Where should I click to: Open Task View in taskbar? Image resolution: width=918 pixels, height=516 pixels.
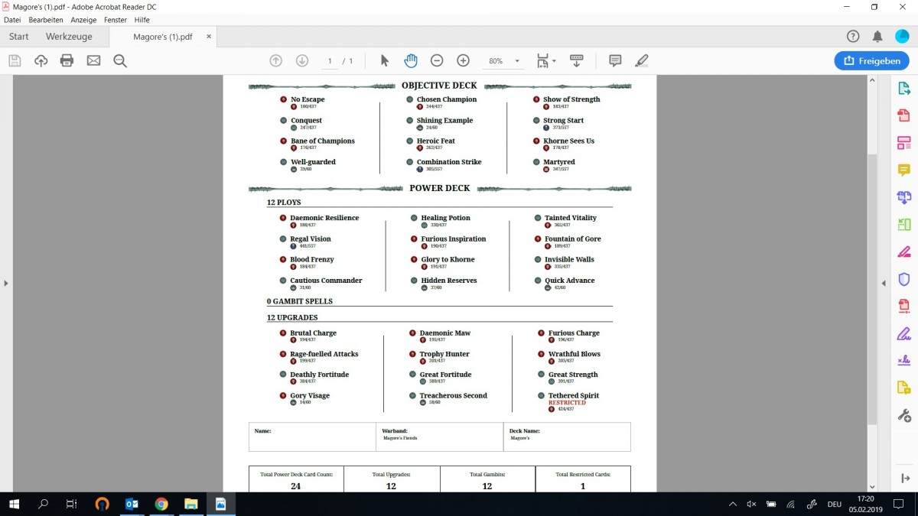tap(72, 504)
